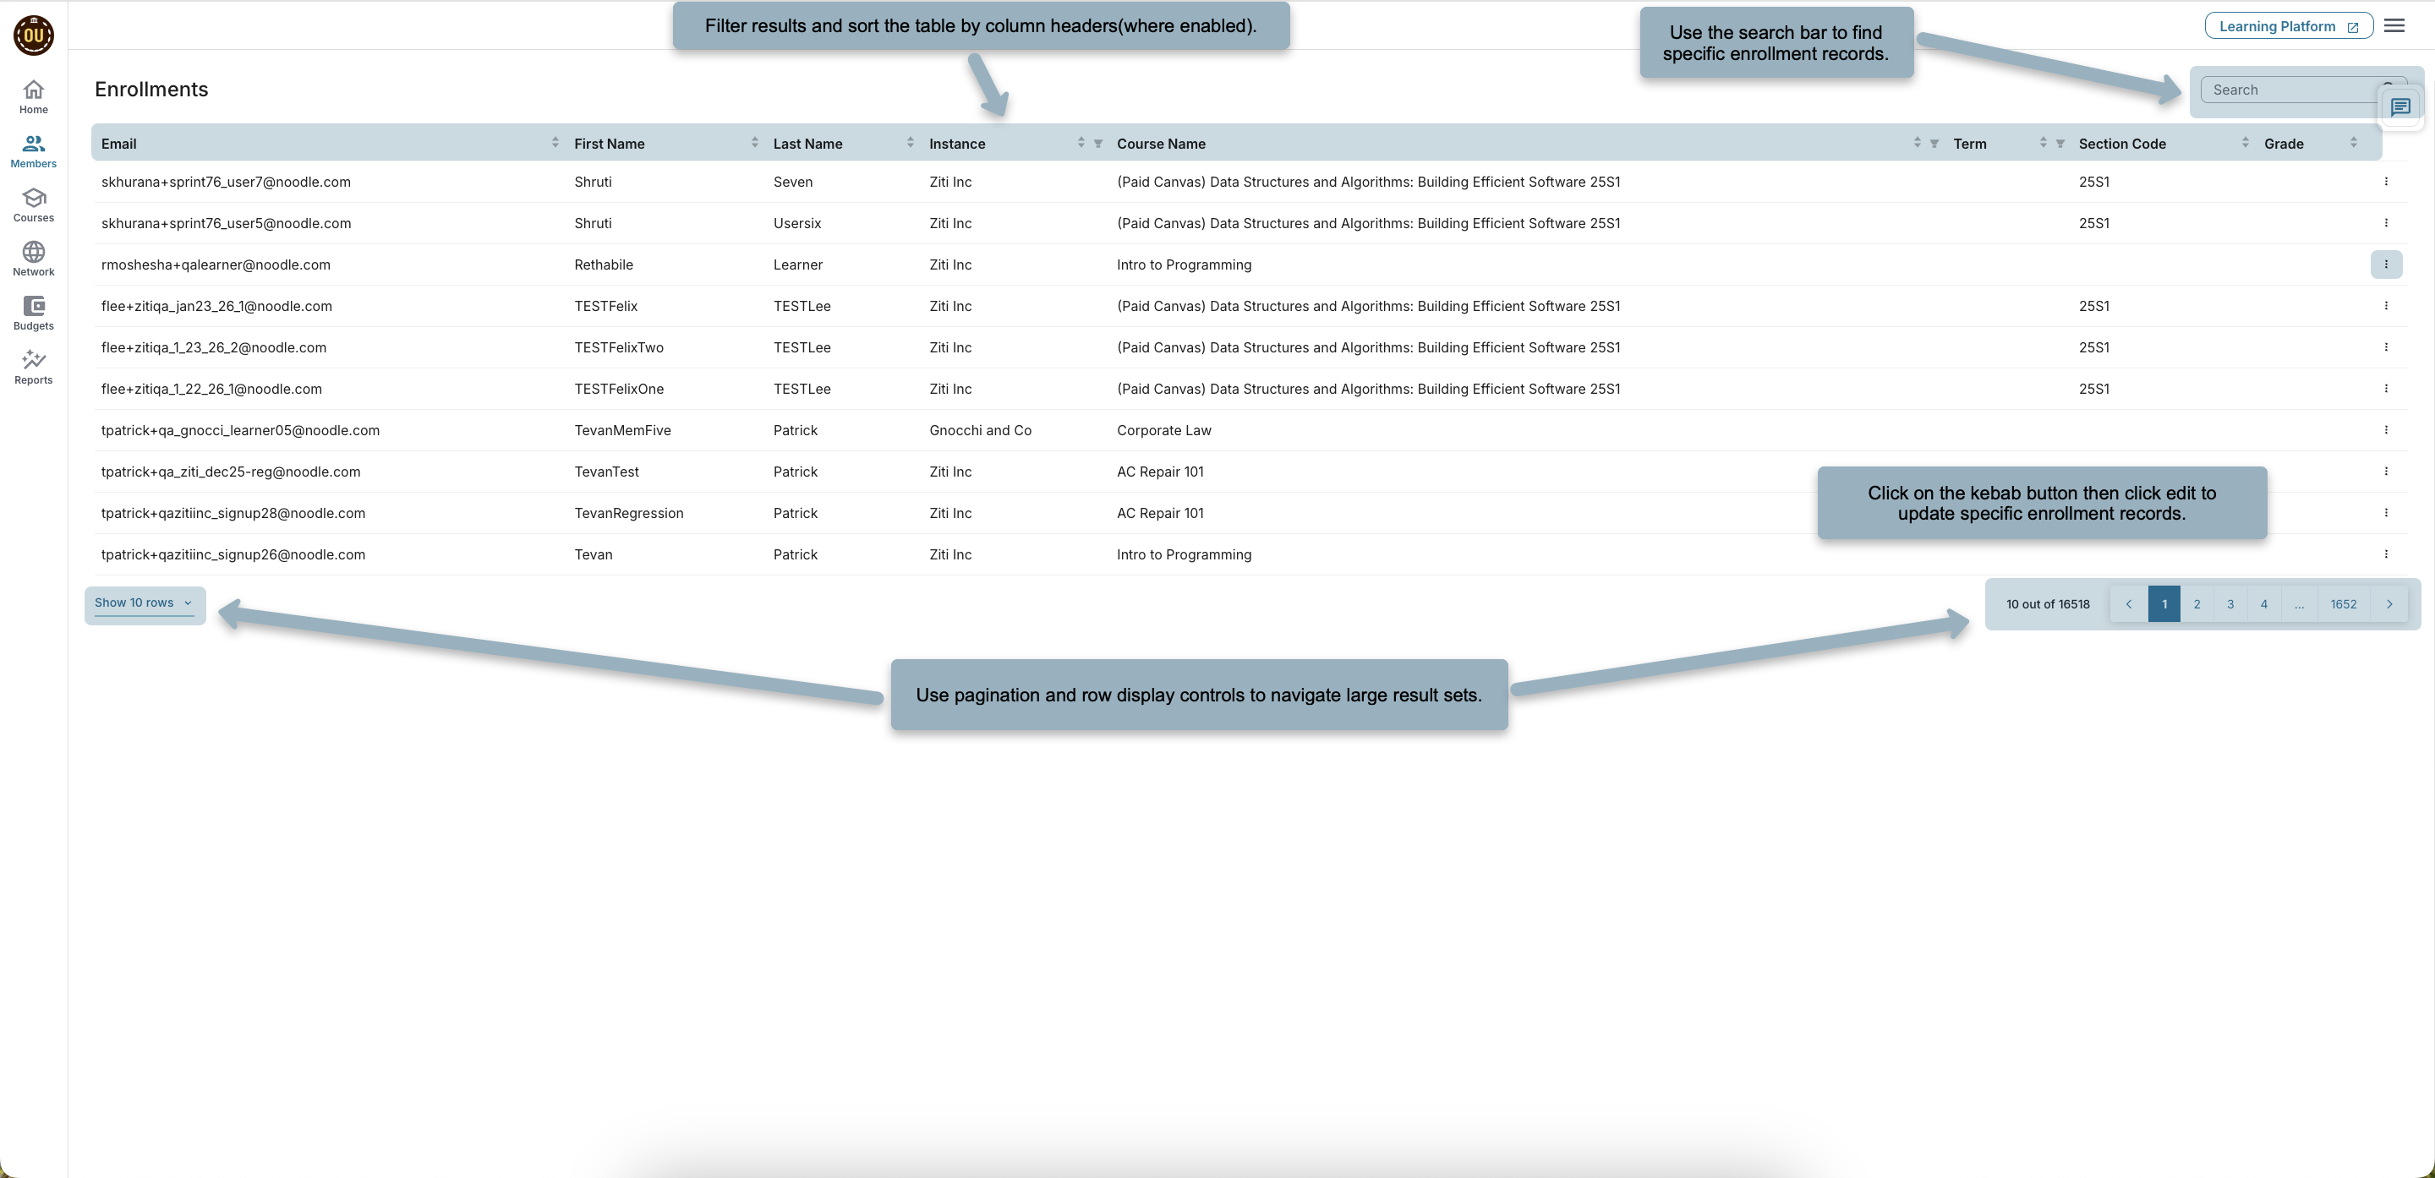Click email flee+zitiqa_jan23_26_1@noodle.com
The width and height of the screenshot is (2435, 1178).
click(x=216, y=307)
